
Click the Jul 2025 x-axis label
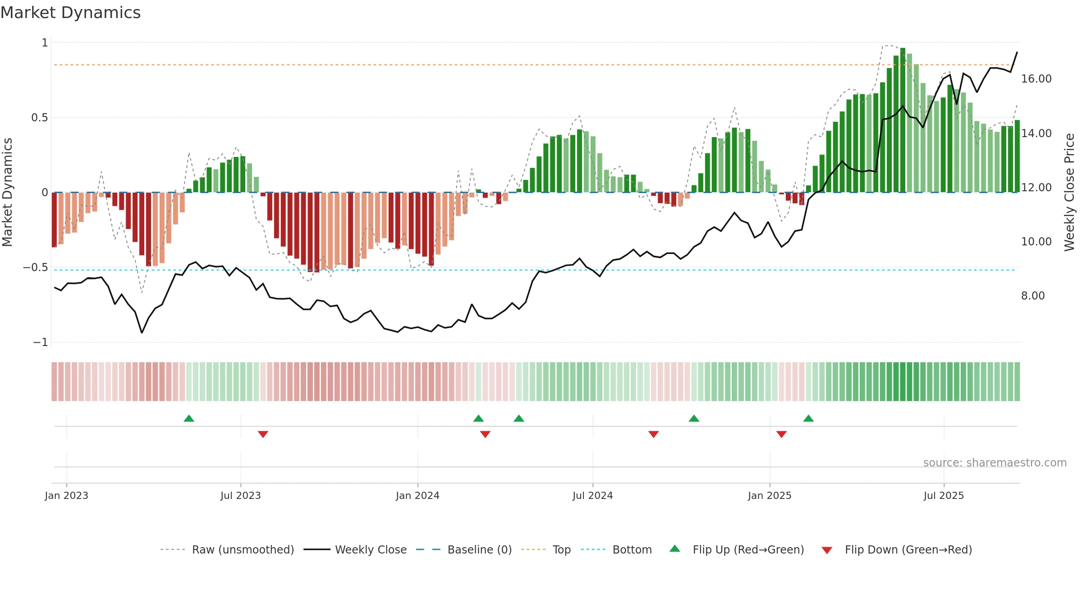[x=944, y=495]
